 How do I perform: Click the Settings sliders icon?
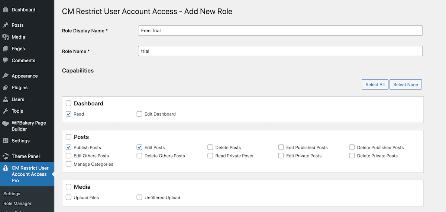pos(5,141)
